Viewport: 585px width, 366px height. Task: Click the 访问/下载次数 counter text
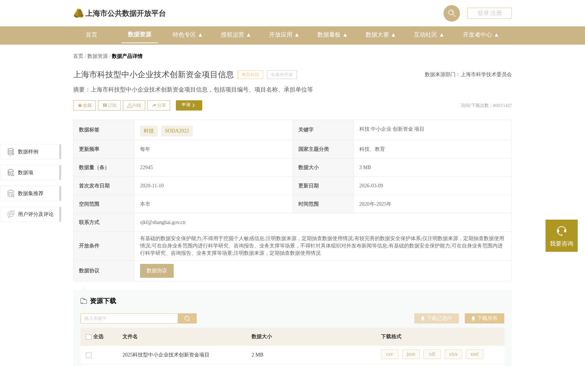(486, 105)
